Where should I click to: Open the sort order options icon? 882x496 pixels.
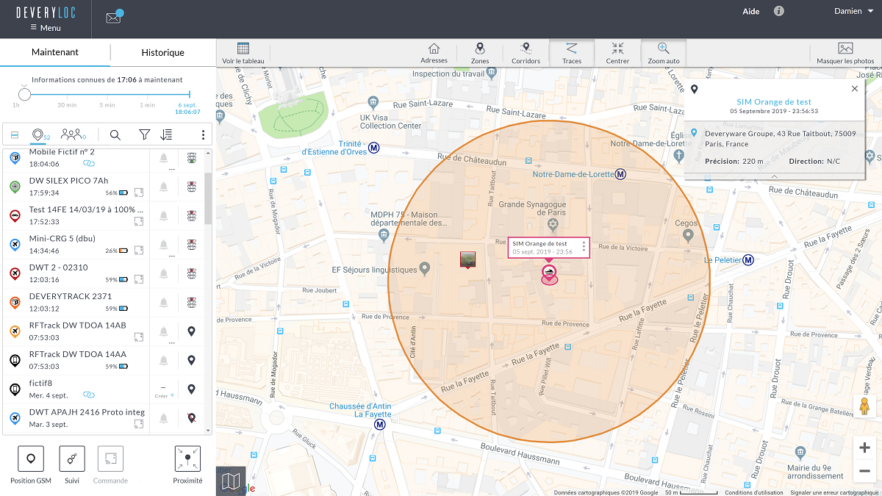[166, 134]
